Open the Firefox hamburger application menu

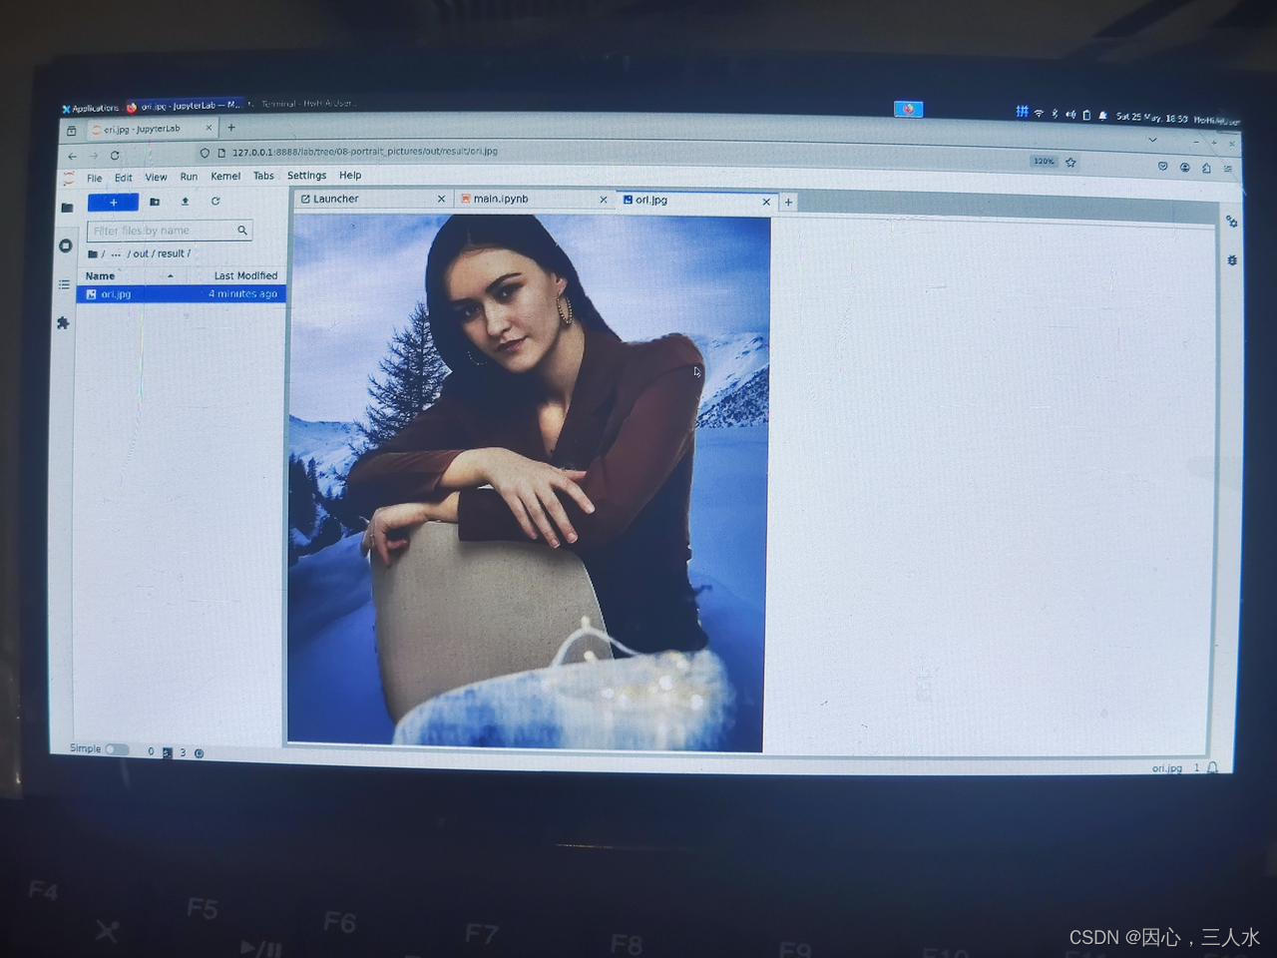(1228, 169)
